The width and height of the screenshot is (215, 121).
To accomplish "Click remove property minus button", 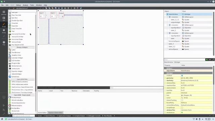I will [210, 59].
